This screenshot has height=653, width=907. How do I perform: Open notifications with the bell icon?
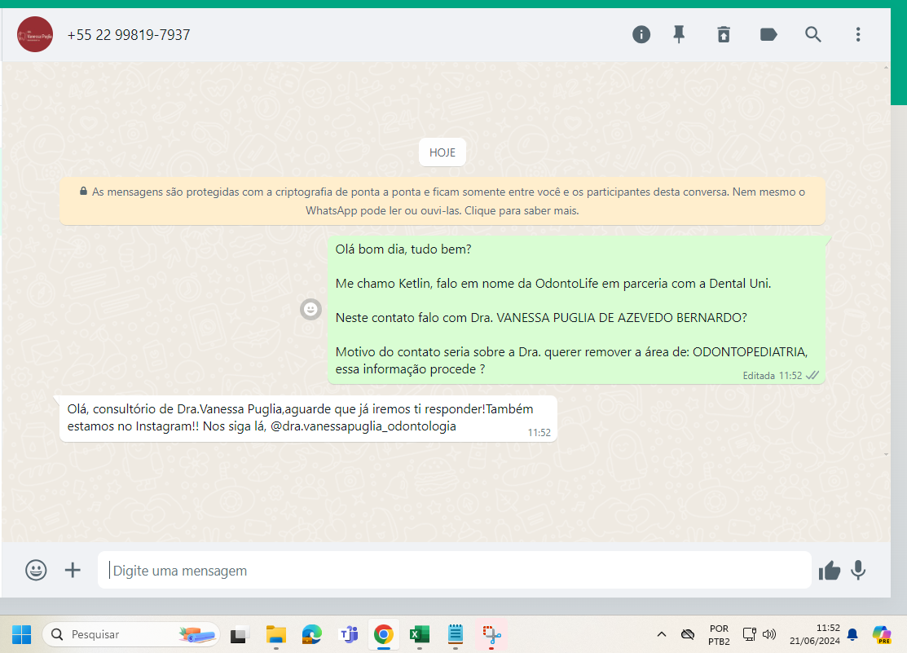(x=852, y=634)
